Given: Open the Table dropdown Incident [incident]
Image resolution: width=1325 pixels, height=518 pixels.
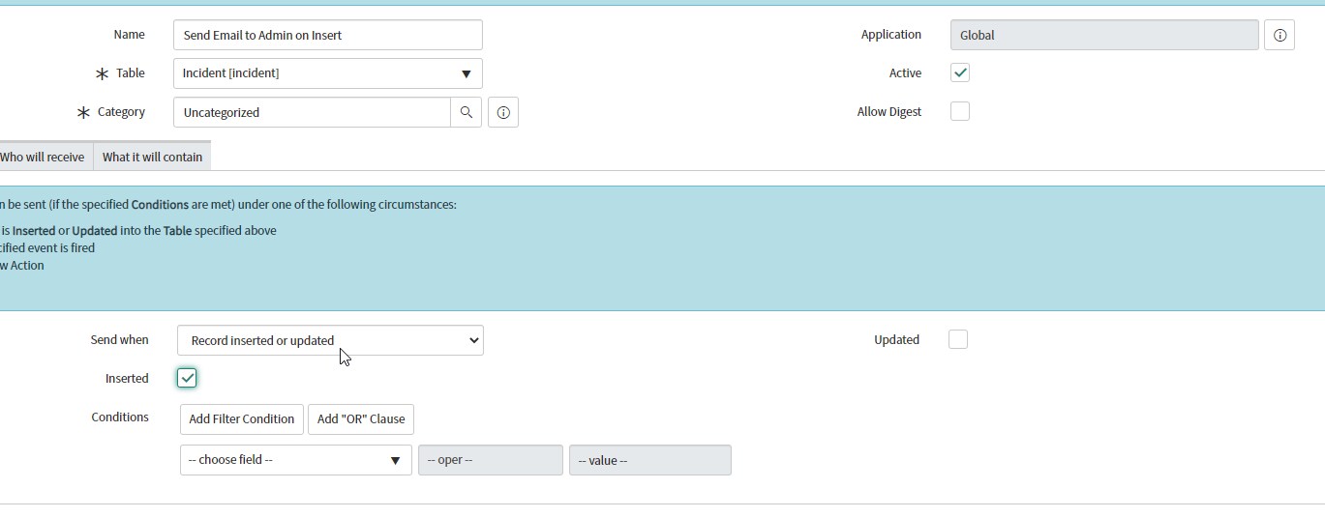Looking at the screenshot, I should pyautogui.click(x=328, y=73).
